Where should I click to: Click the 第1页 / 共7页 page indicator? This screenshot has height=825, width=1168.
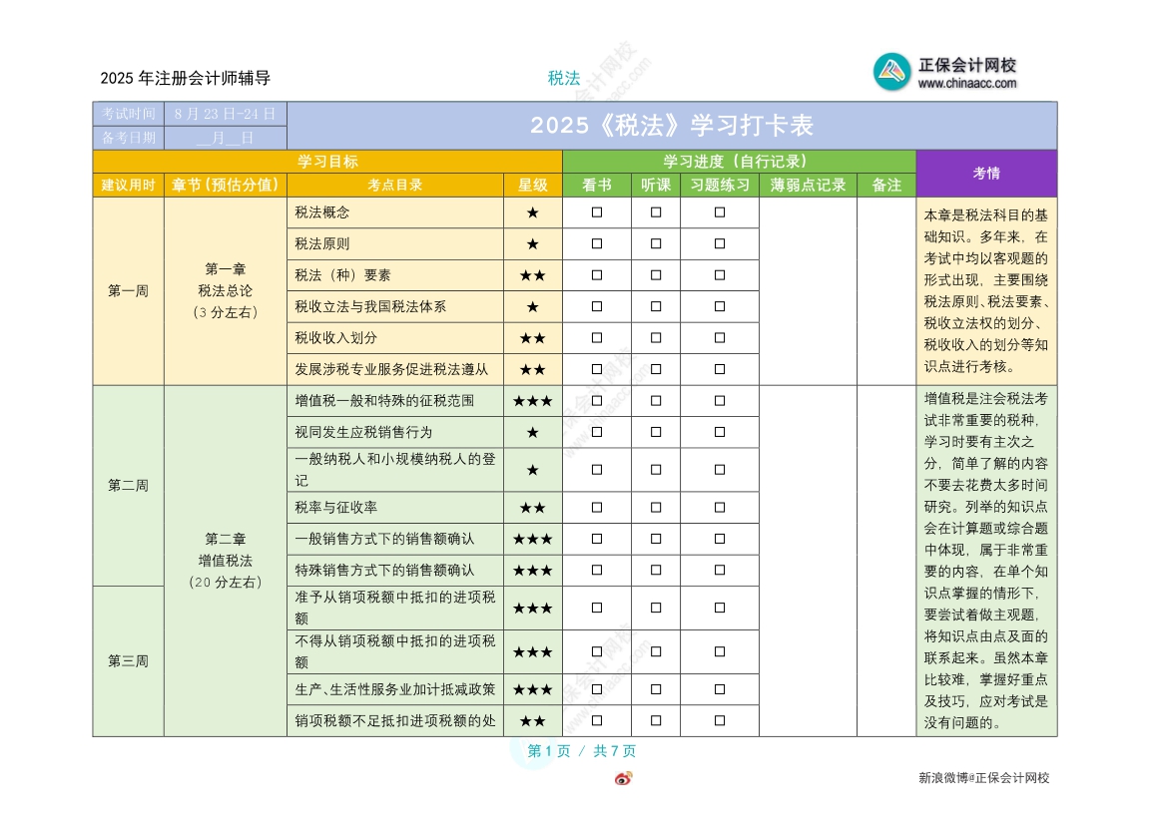coord(581,751)
